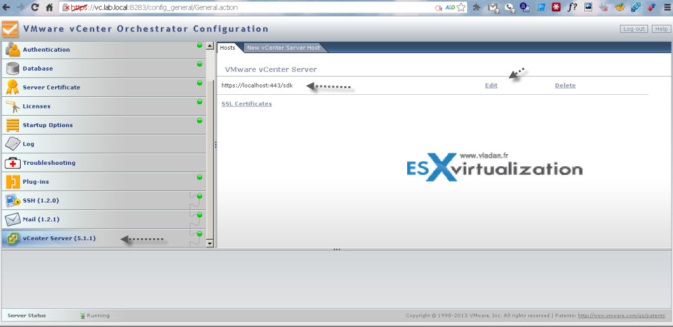The image size is (673, 327).
Task: Open the Database section
Action: pyautogui.click(x=104, y=69)
